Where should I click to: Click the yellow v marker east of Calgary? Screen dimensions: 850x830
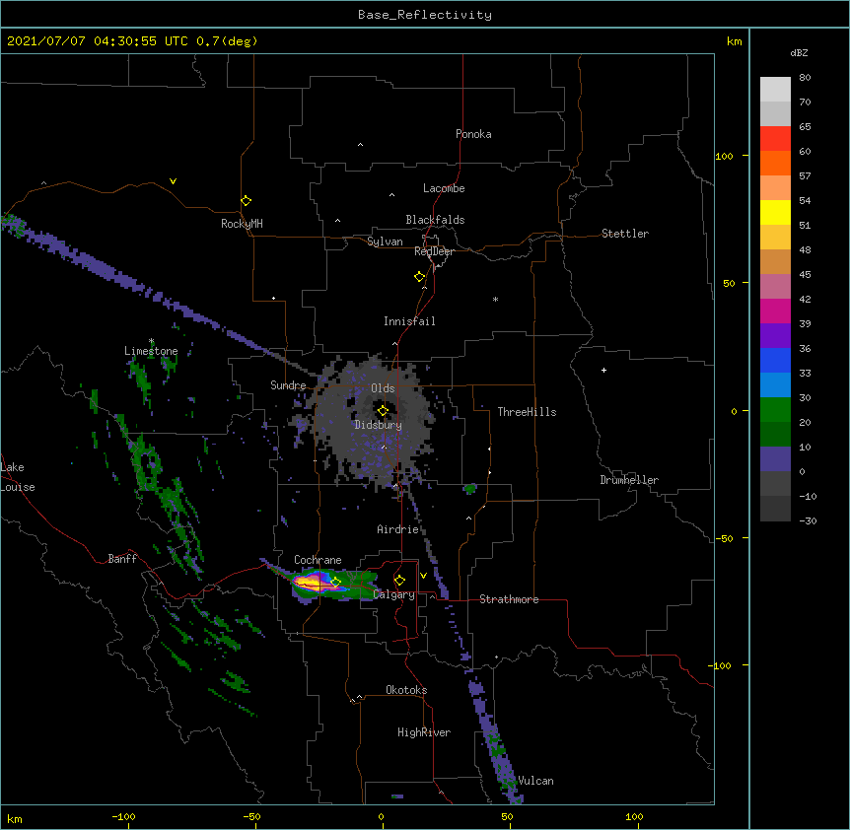coord(423,576)
